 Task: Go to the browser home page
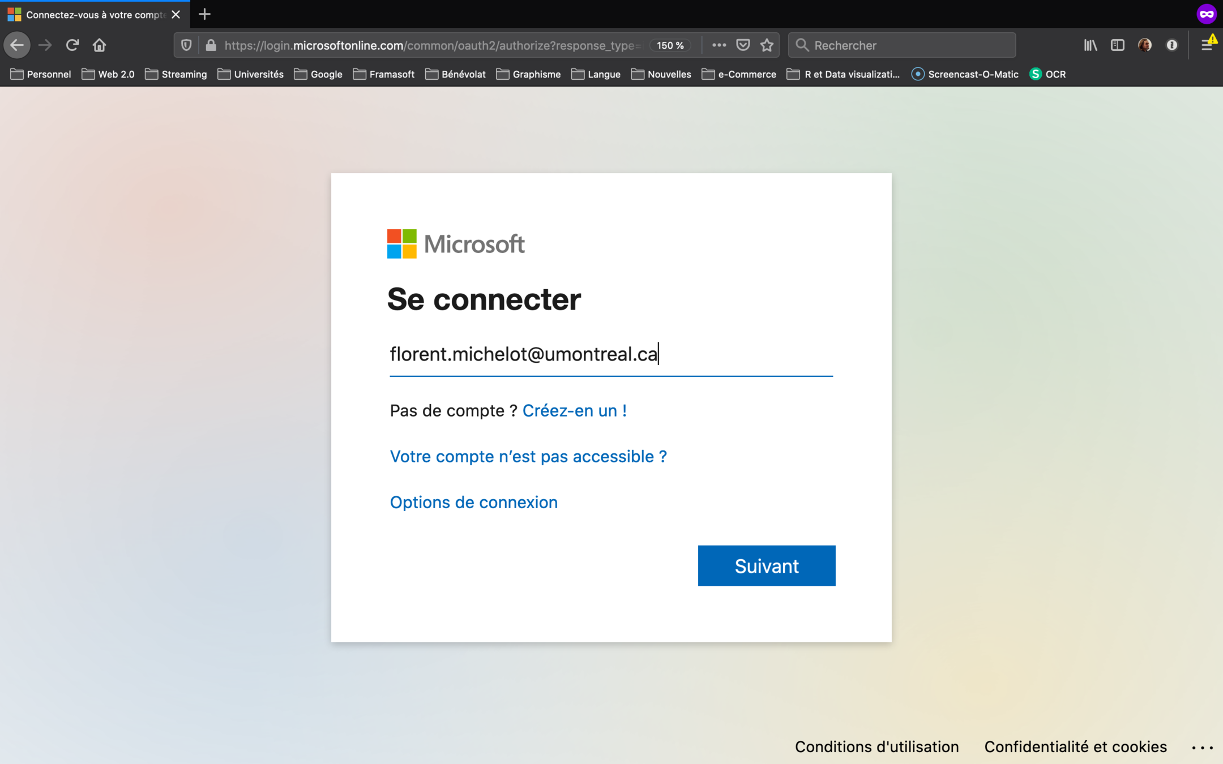[x=99, y=45]
